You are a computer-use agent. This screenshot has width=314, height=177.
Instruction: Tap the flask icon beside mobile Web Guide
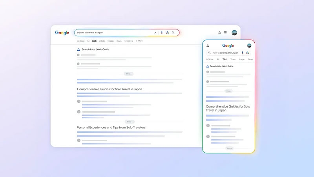click(208, 66)
